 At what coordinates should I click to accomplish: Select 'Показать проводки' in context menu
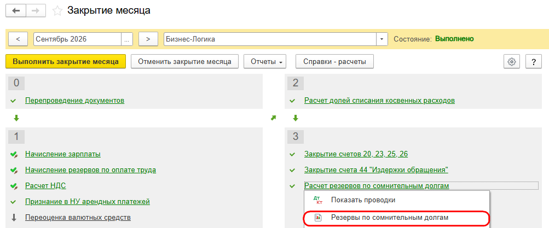398,200
